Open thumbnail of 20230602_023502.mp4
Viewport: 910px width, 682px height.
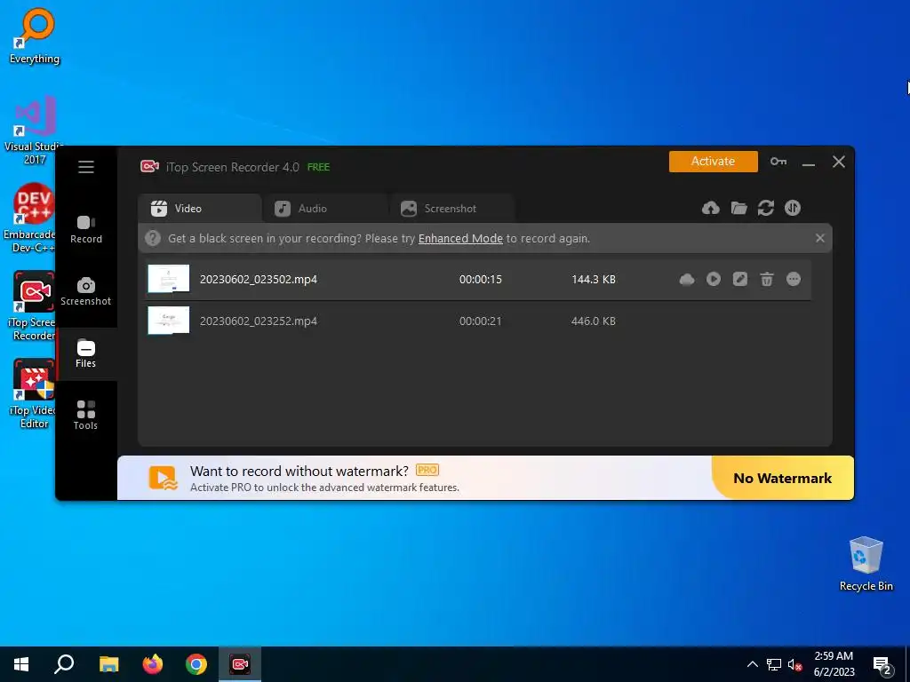click(x=168, y=279)
